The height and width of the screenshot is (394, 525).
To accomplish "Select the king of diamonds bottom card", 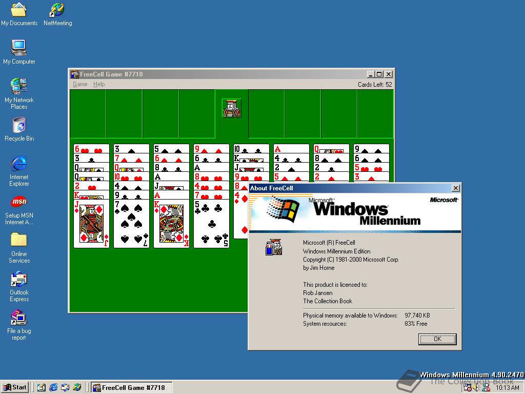I will pyautogui.click(x=171, y=224).
